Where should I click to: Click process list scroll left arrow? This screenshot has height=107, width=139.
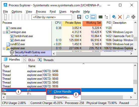[x=54, y=54]
